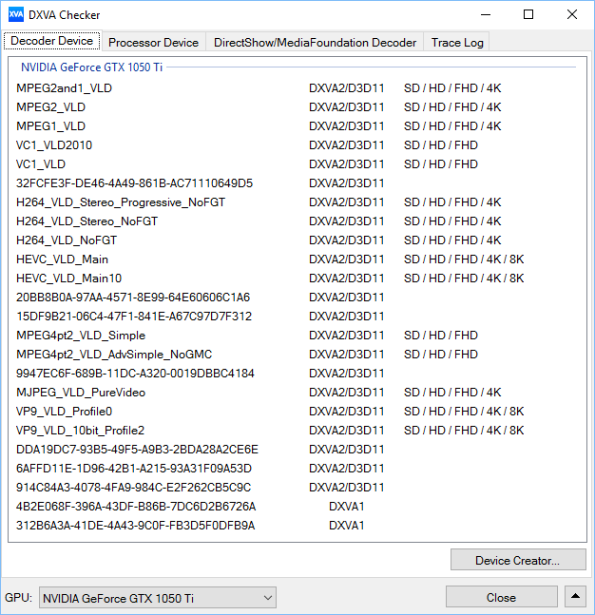This screenshot has width=595, height=615.
Task: Select GUID 15DF9B21-06C4-47F1-841E-A67C97D7F312
Action: (x=134, y=317)
